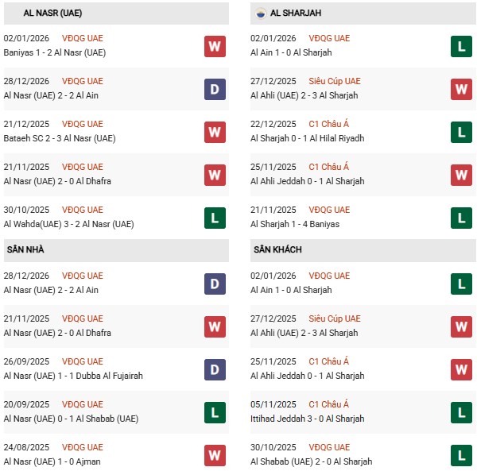Click the L badge for Ittihad Jeddah match
The height and width of the screenshot is (471, 477).
click(461, 412)
